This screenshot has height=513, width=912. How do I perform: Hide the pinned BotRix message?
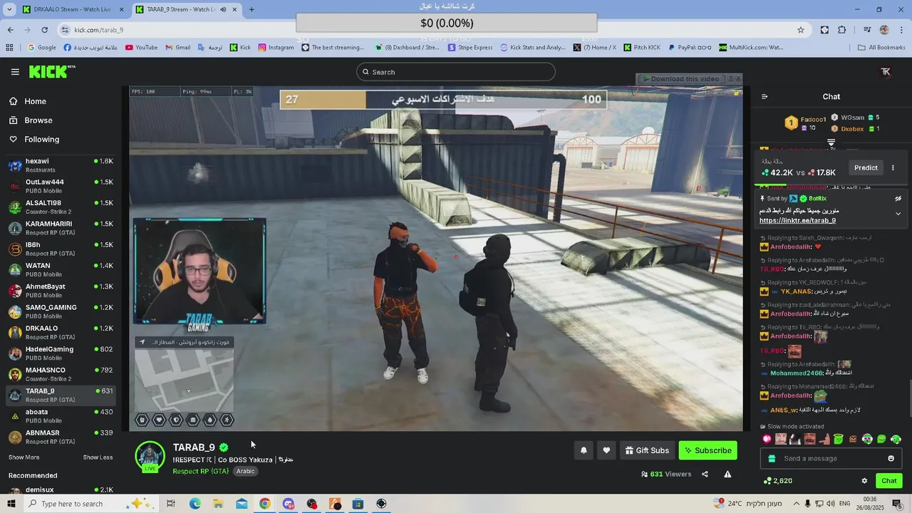click(x=898, y=199)
